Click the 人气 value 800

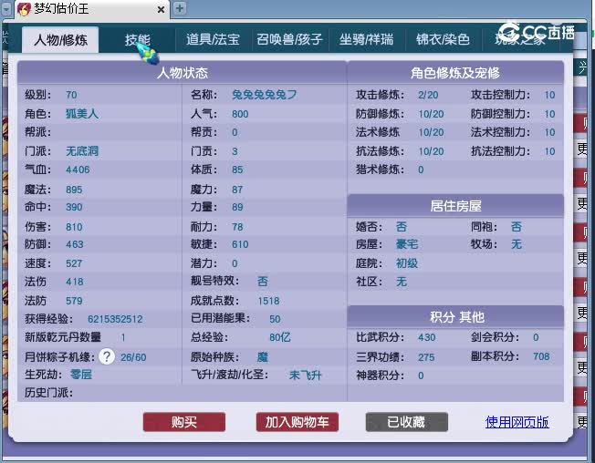[x=240, y=114]
